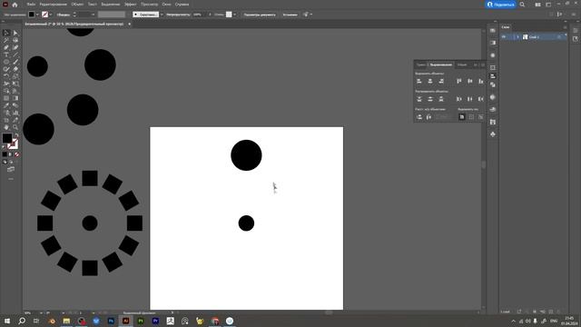This screenshot has width=581, height=327.
Task: Close the document tab
Action: [x=129, y=25]
